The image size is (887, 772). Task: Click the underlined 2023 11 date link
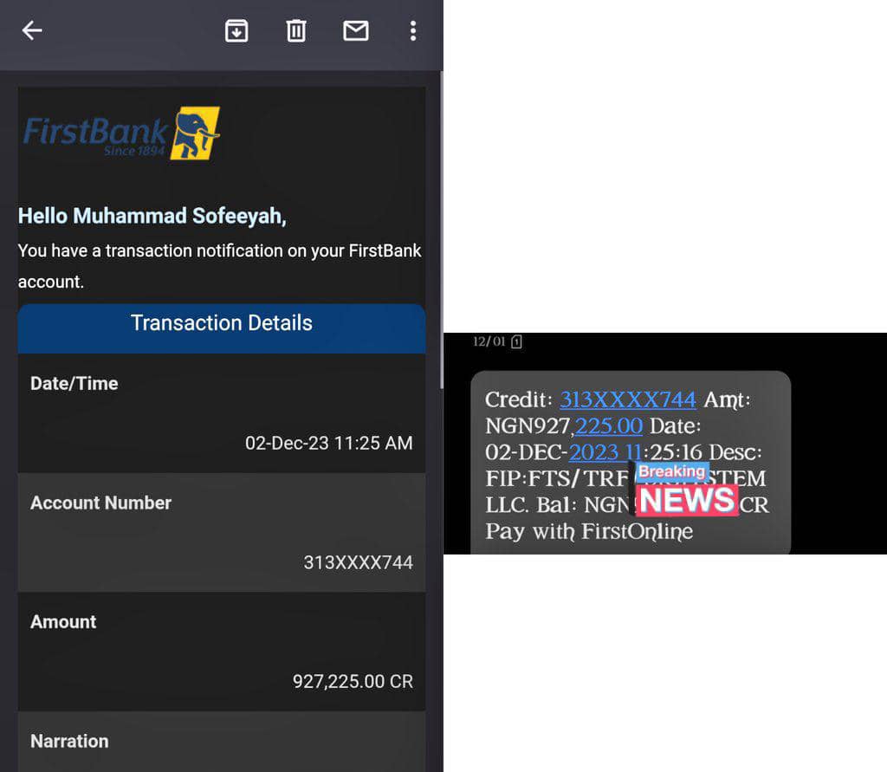pyautogui.click(x=604, y=452)
